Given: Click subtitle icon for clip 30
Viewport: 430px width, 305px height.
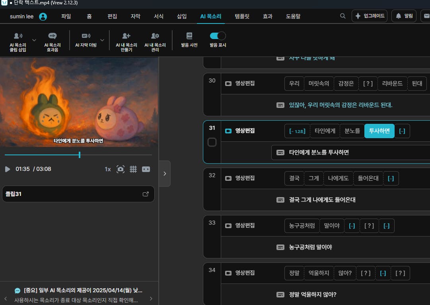Looking at the screenshot, I should click(x=280, y=105).
